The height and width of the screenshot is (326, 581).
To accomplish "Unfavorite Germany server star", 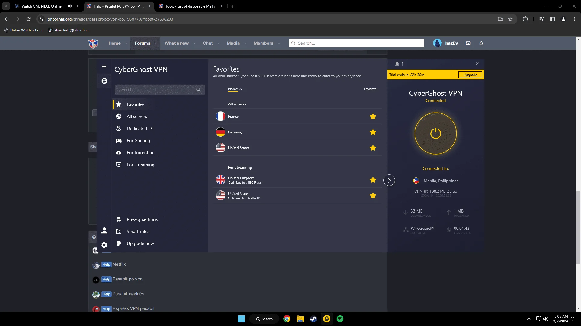I will (373, 132).
